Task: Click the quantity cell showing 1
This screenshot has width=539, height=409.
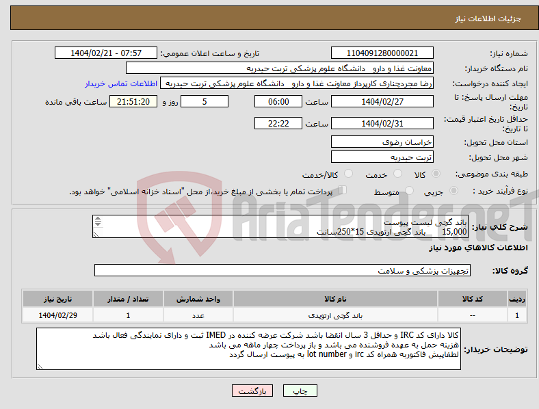Action: 128,315
